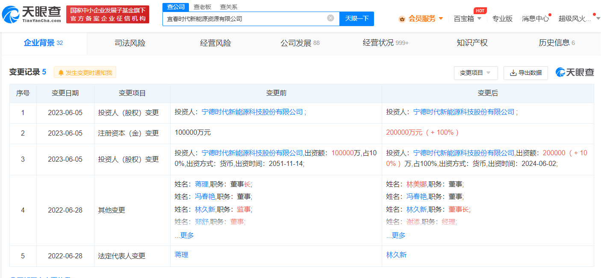Click the 导出数据 button
601x278 pixels.
pyautogui.click(x=526, y=73)
